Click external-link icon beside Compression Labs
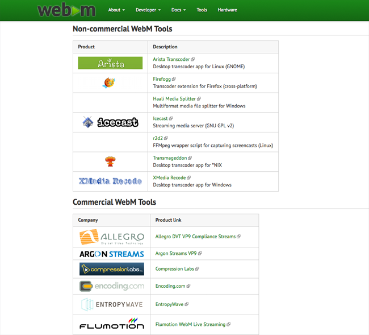The image size is (369, 335). pos(197,269)
